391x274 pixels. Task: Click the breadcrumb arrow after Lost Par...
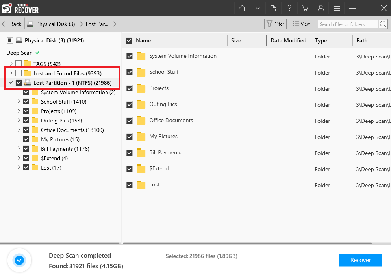115,24
